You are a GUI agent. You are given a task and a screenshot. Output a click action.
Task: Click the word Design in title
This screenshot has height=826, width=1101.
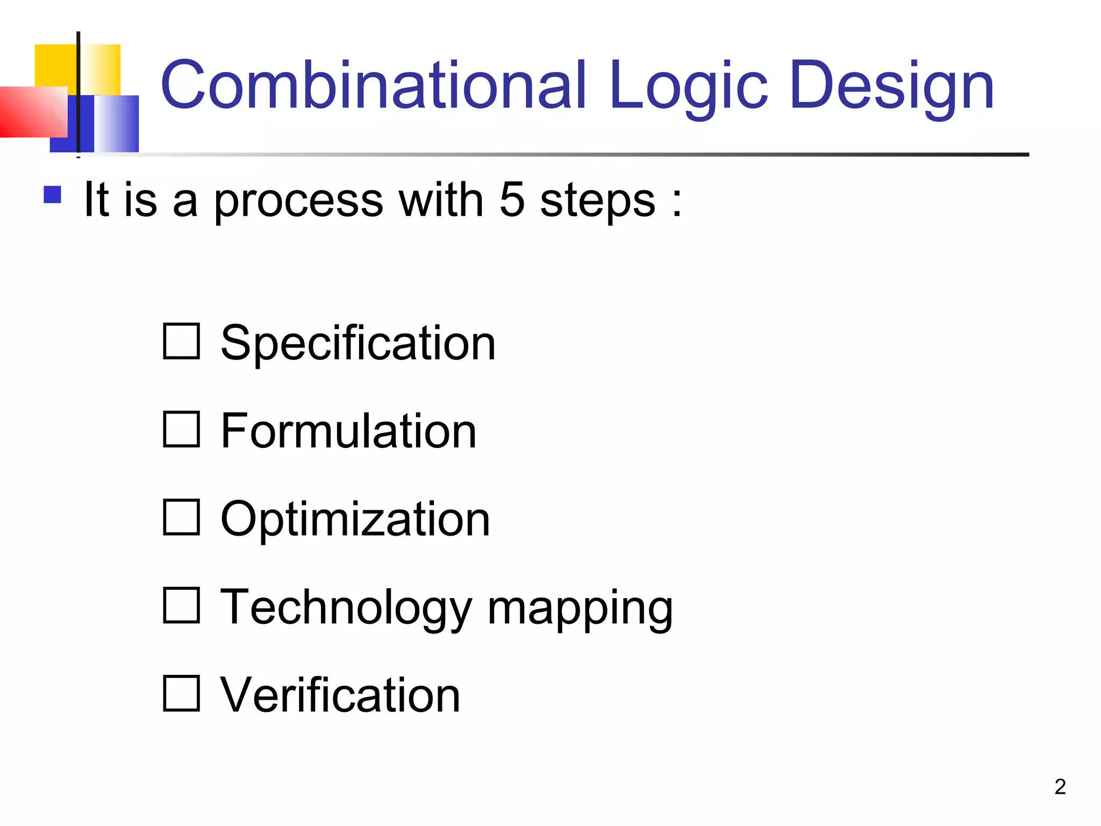click(x=891, y=86)
